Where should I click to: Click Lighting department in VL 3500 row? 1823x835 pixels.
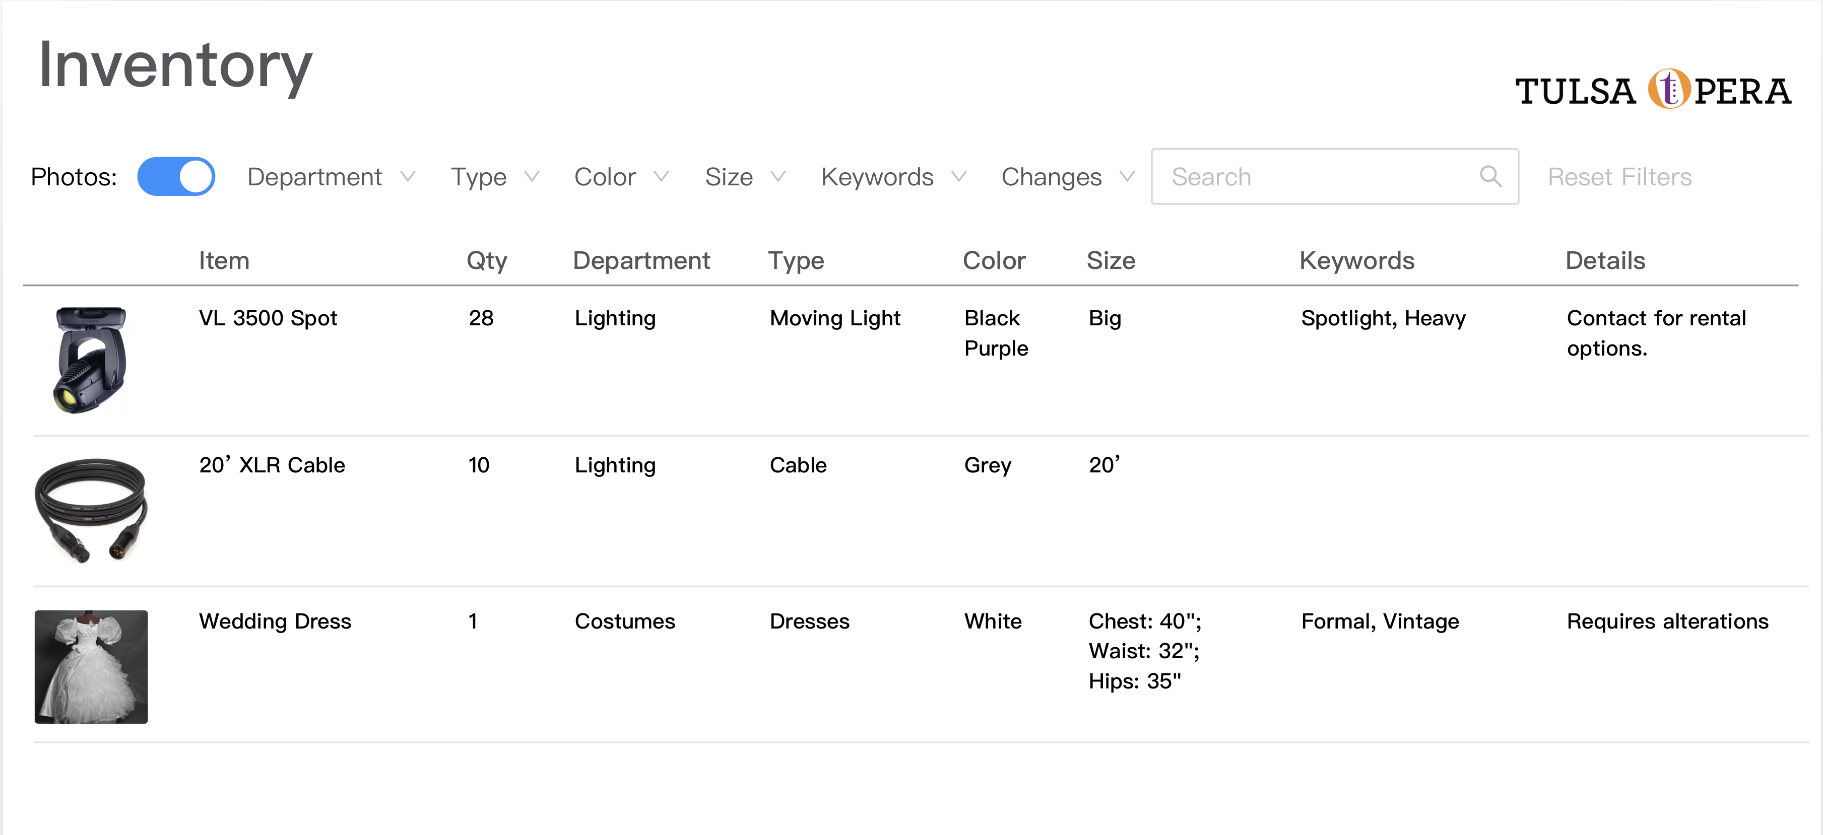(x=615, y=318)
